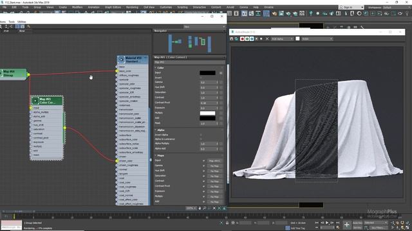Viewport: 412px width, 231px height.
Task: Toggle the green channel in ActiveShade window
Action: point(247,38)
